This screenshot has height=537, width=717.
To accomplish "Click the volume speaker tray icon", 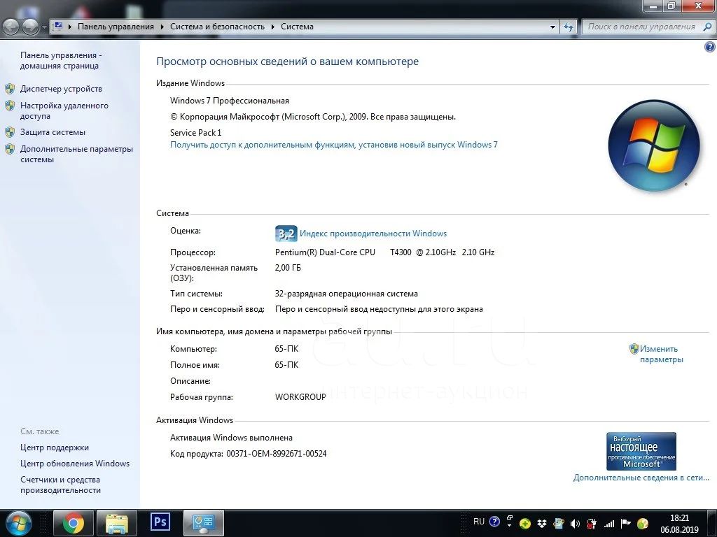I will point(575,524).
